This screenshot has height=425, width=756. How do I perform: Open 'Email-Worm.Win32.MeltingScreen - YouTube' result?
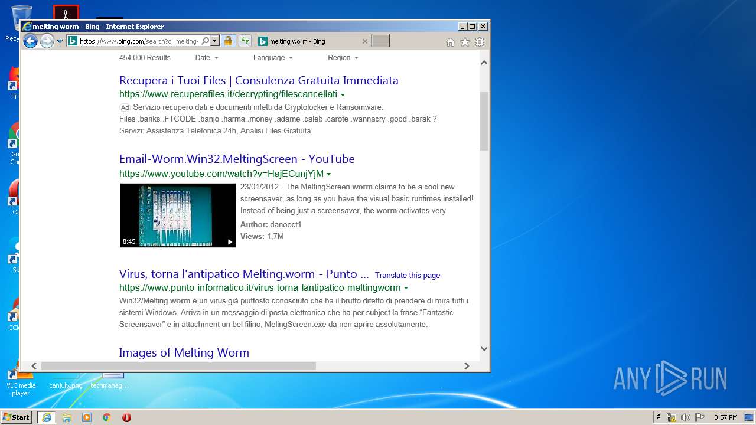click(237, 159)
